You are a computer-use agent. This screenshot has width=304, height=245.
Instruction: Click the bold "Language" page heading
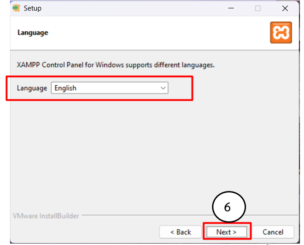pos(33,33)
